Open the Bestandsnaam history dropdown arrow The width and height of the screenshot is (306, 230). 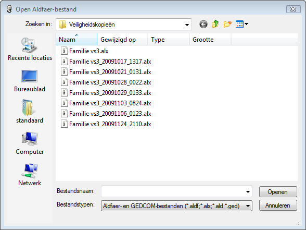pos(248,192)
